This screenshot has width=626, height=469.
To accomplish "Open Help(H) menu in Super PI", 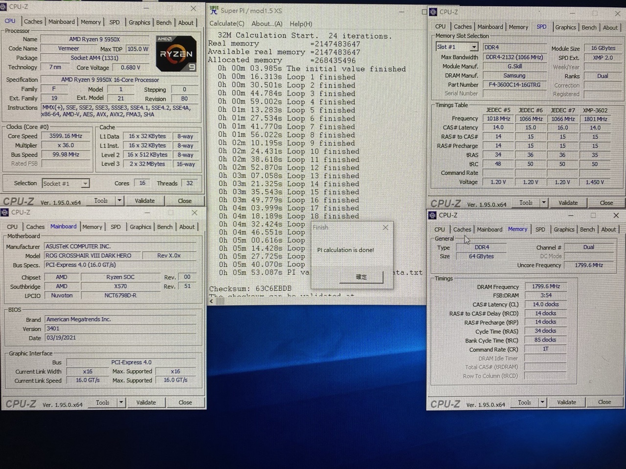I will tap(301, 24).
